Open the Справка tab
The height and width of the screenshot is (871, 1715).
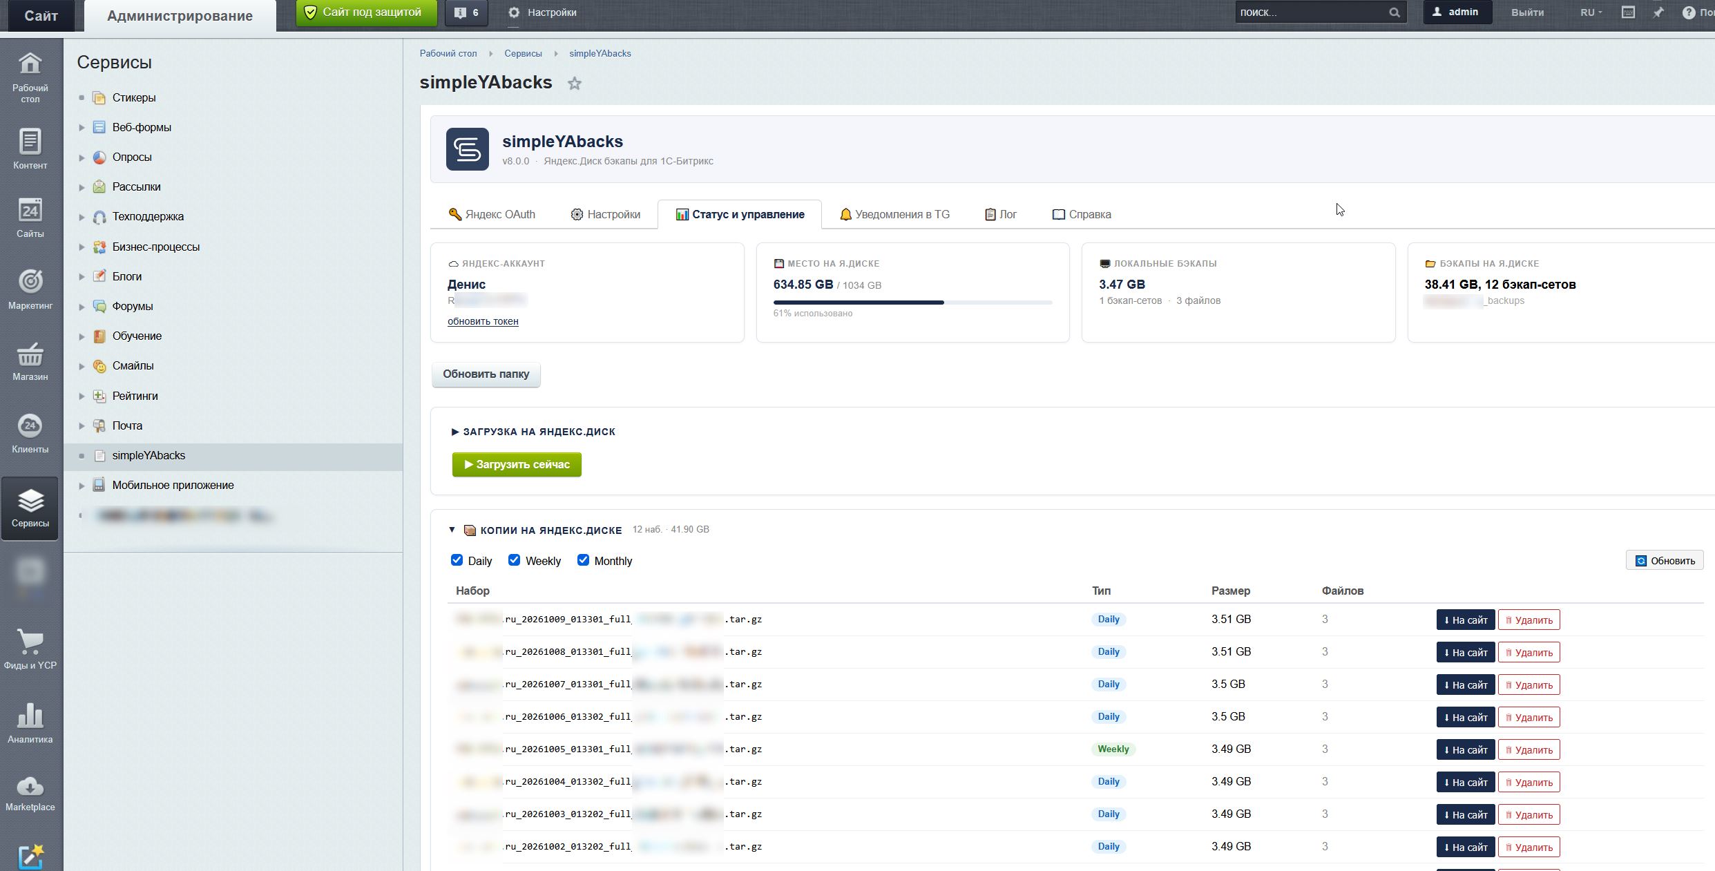click(x=1082, y=214)
